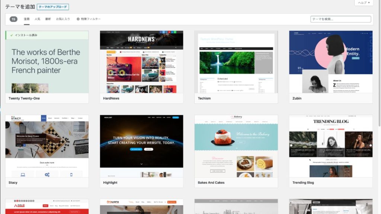Click the Stacy theme name
381x214 pixels.
pos(13,182)
